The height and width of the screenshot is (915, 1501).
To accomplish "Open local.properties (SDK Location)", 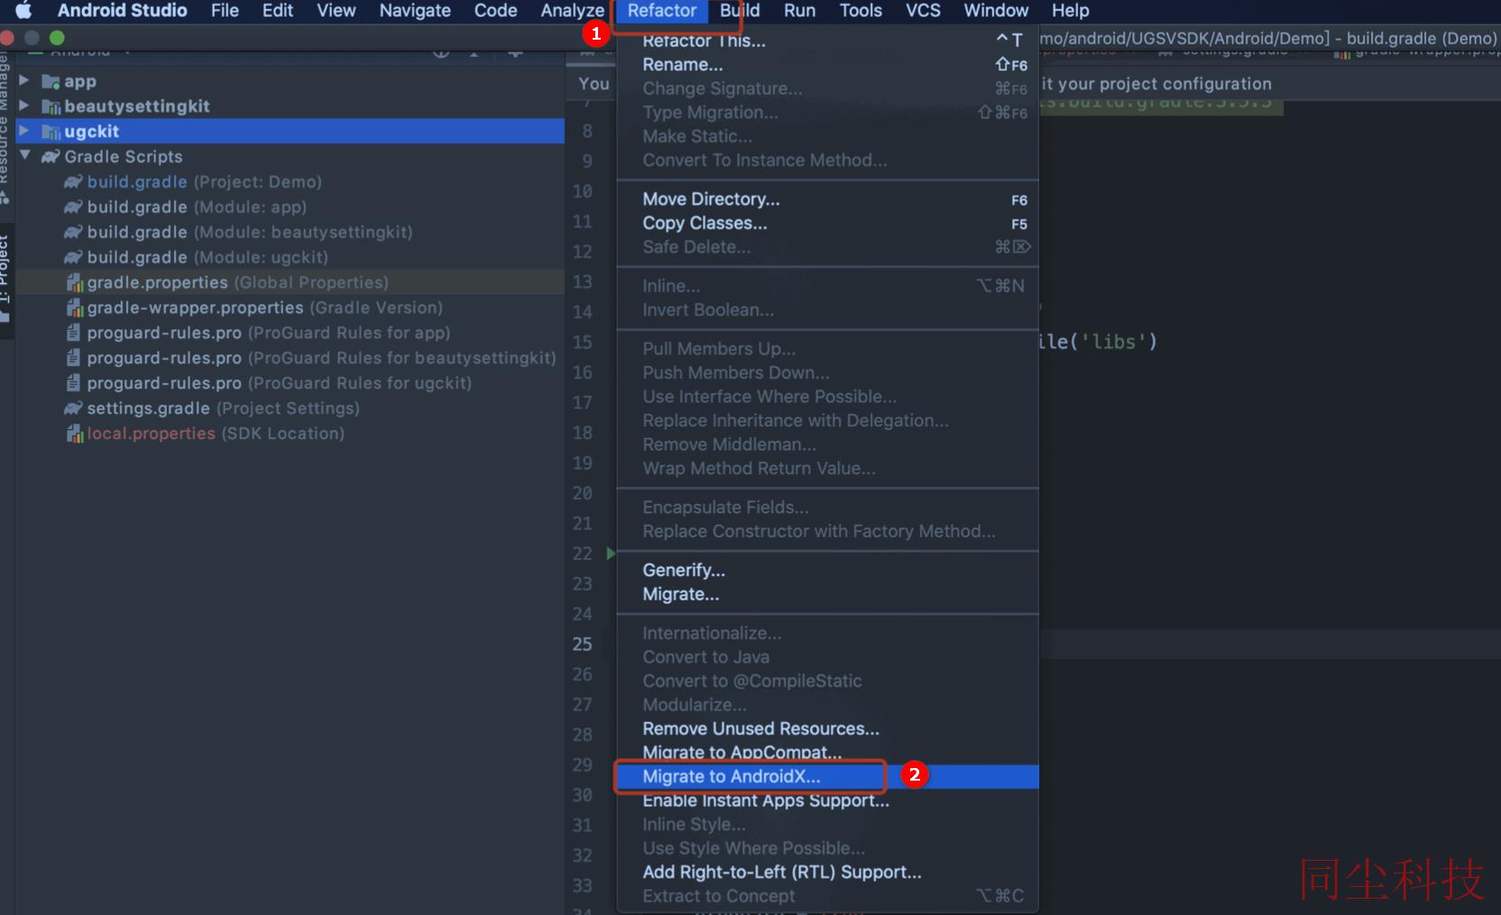I will point(216,435).
